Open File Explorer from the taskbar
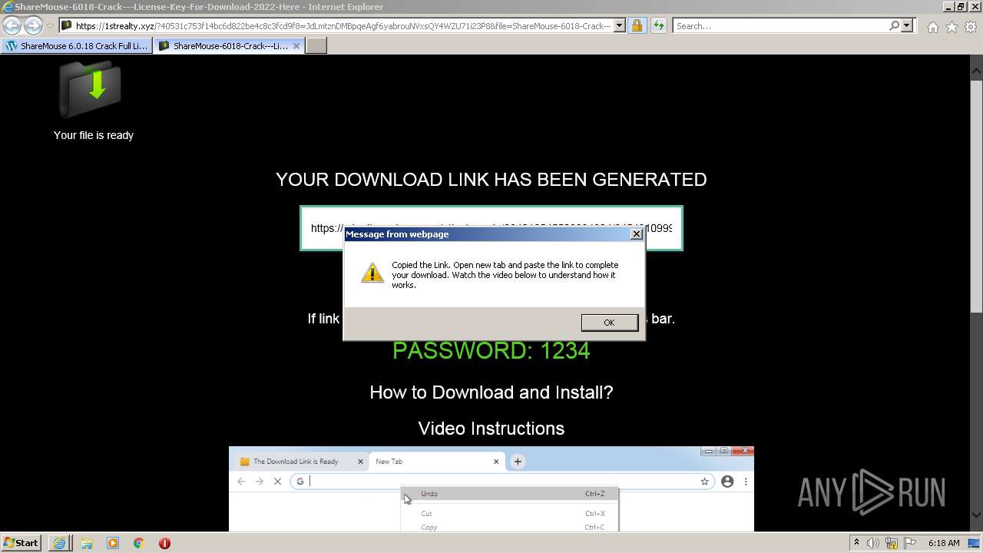The height and width of the screenshot is (553, 983). (87, 543)
